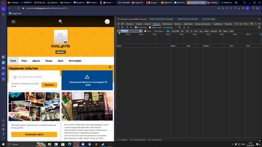The image size is (262, 147).
Task: Click the Написать post button
Action: [x=49, y=85]
